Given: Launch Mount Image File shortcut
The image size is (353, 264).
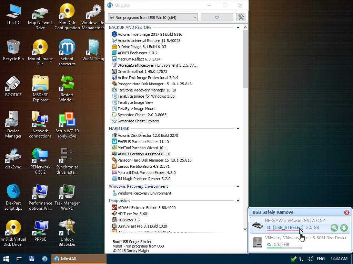Looking at the screenshot, I should [40, 53].
